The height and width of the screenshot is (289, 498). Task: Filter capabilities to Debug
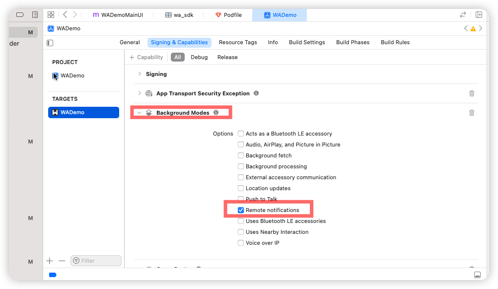click(199, 57)
